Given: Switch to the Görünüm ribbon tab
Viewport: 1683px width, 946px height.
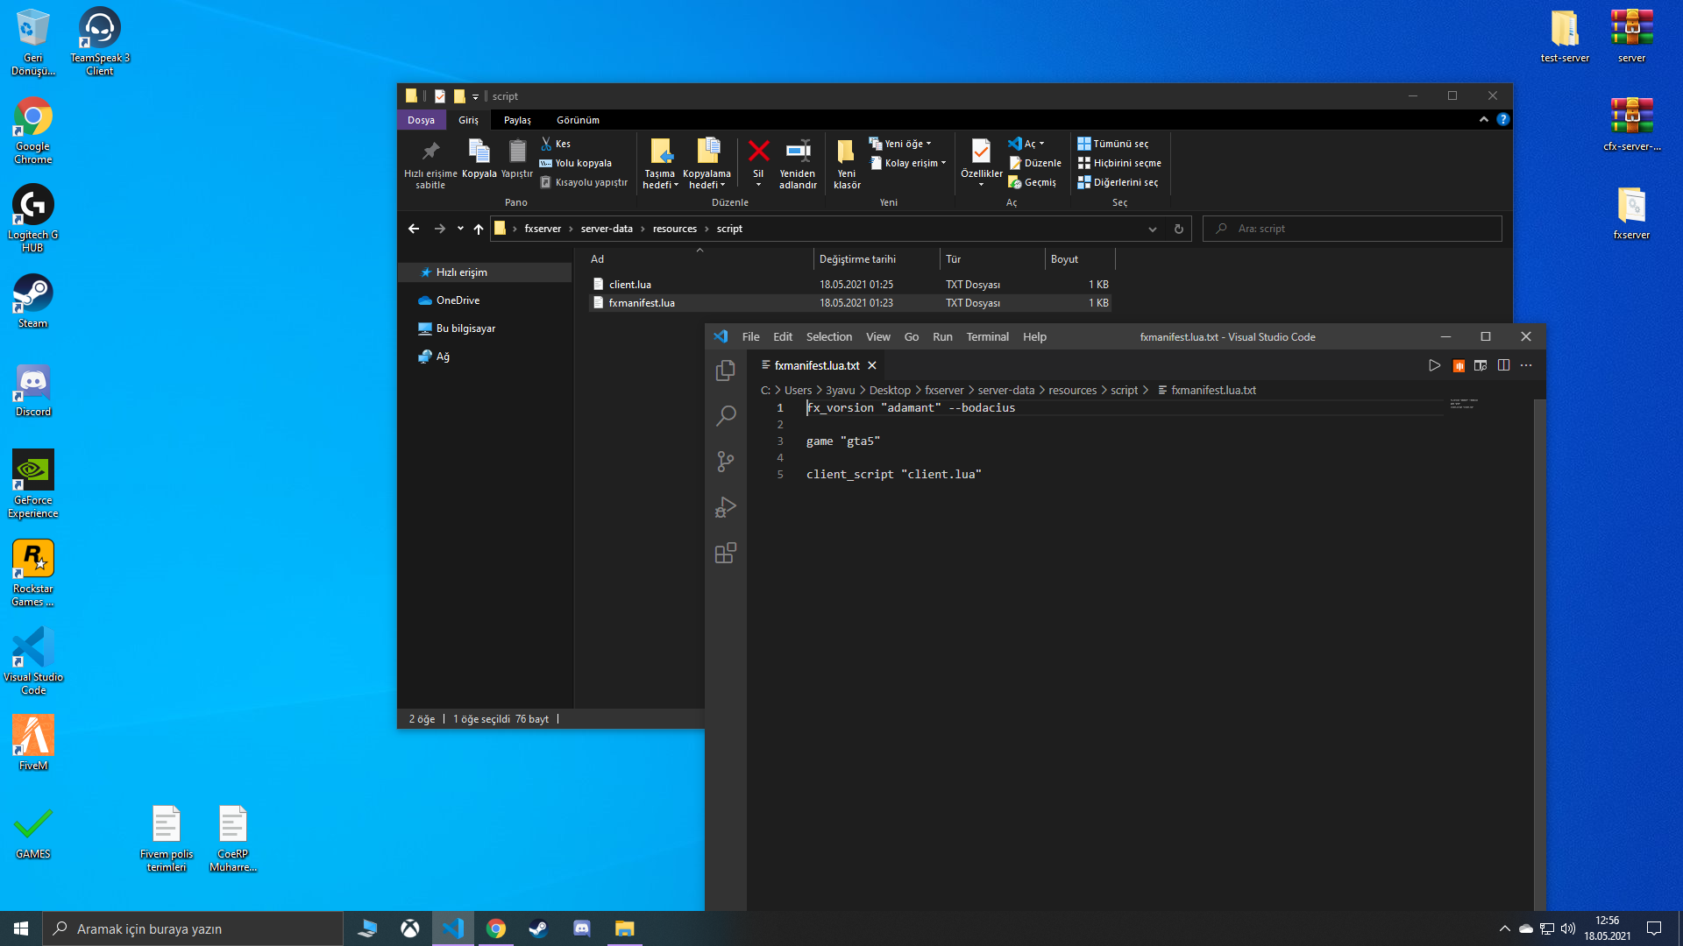Looking at the screenshot, I should (x=578, y=120).
